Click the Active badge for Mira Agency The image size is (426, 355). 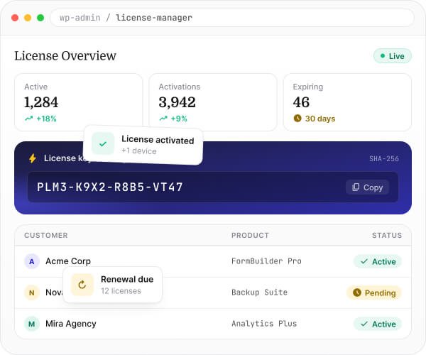click(378, 324)
